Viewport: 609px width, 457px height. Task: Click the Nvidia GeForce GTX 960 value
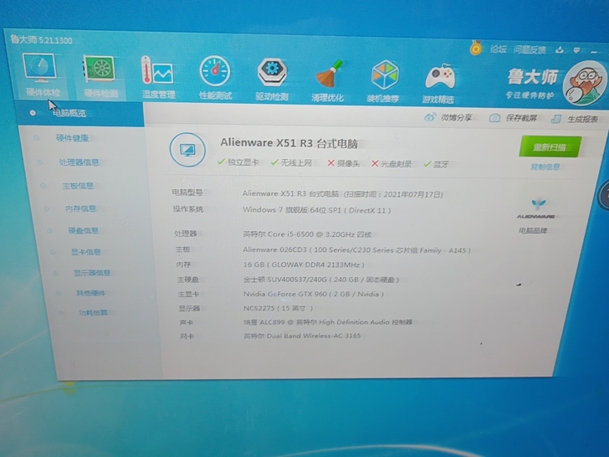pos(314,294)
